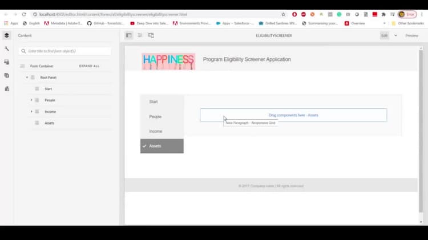Viewport: 428px width, 240px height.
Task: Select Form Container in content tree
Action: tap(42, 66)
